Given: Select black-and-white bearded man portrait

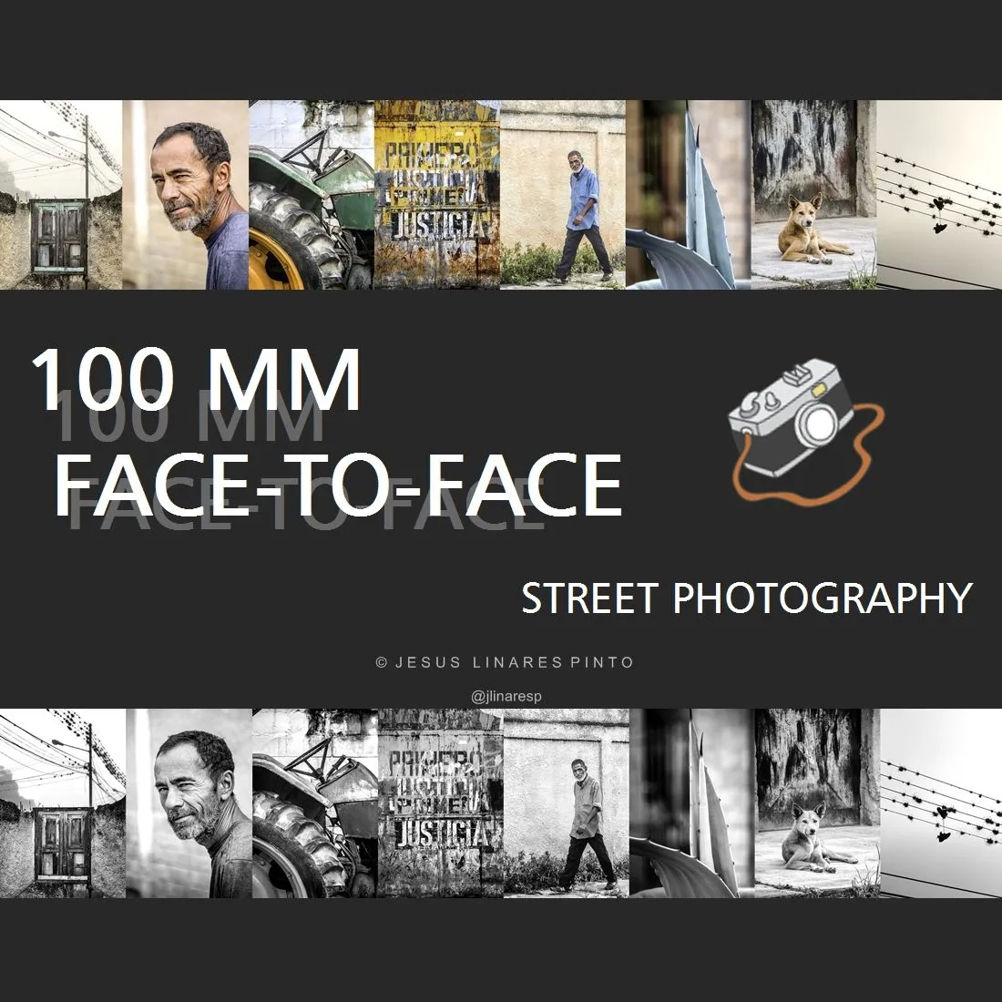Looking at the screenshot, I should point(189,803).
